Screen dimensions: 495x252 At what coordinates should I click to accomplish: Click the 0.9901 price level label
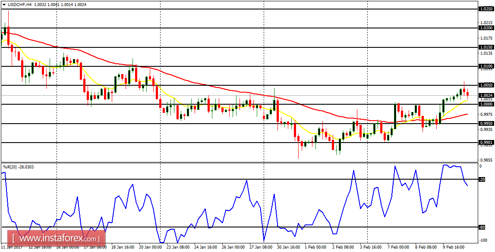tap(486, 143)
